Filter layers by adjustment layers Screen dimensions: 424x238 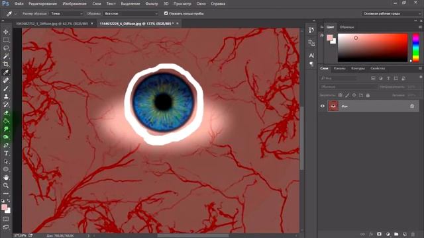tap(381, 78)
